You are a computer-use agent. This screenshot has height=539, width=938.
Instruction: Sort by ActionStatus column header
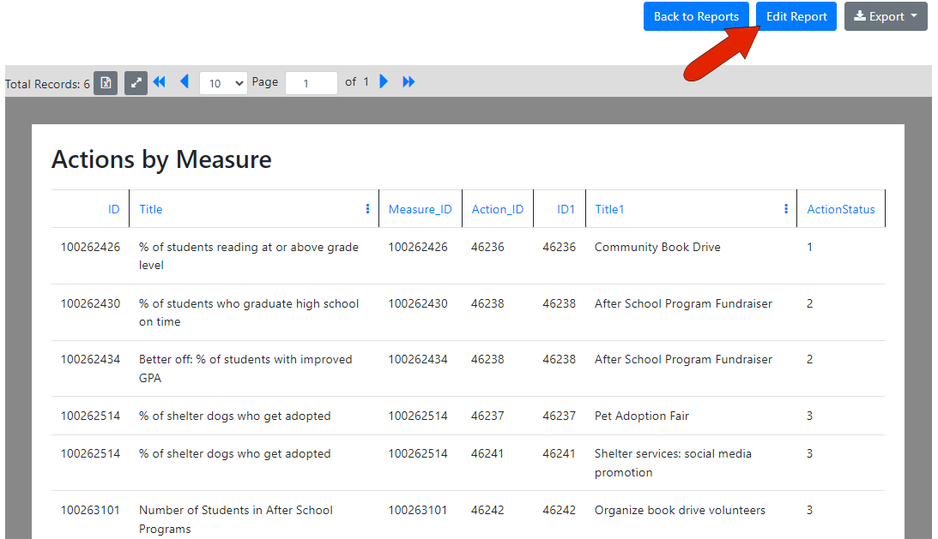(x=840, y=209)
